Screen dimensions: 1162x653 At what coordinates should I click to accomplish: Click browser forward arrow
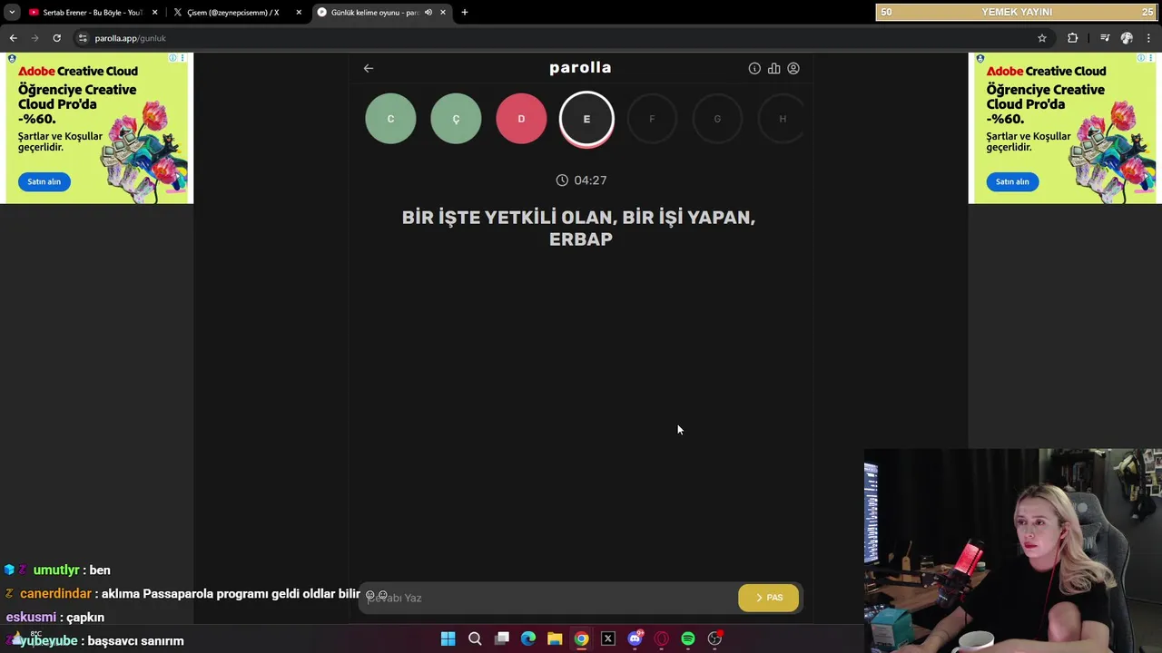34,38
